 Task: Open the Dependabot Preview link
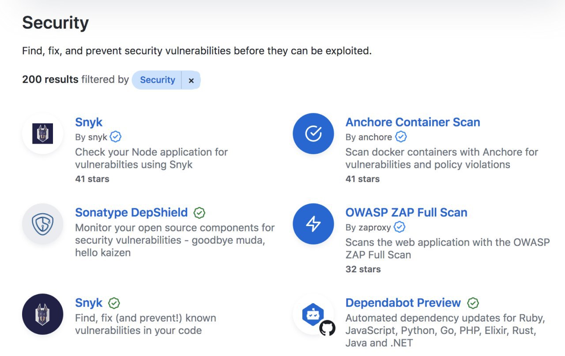403,303
